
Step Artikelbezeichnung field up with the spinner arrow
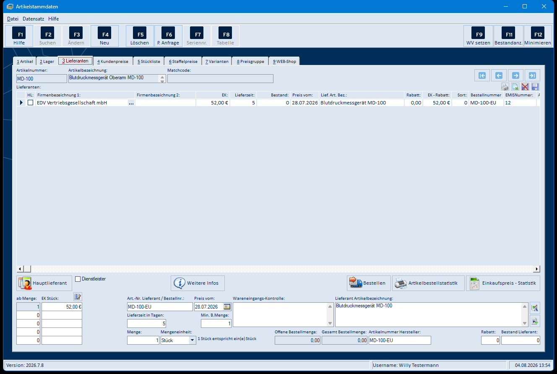(x=163, y=77)
